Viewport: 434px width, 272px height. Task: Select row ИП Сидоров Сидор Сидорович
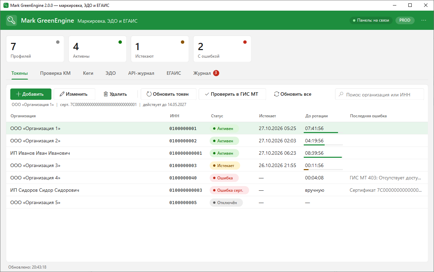coord(217,190)
